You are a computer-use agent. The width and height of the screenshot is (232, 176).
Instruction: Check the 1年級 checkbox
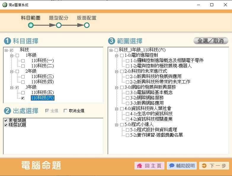pyautogui.click(x=17, y=56)
